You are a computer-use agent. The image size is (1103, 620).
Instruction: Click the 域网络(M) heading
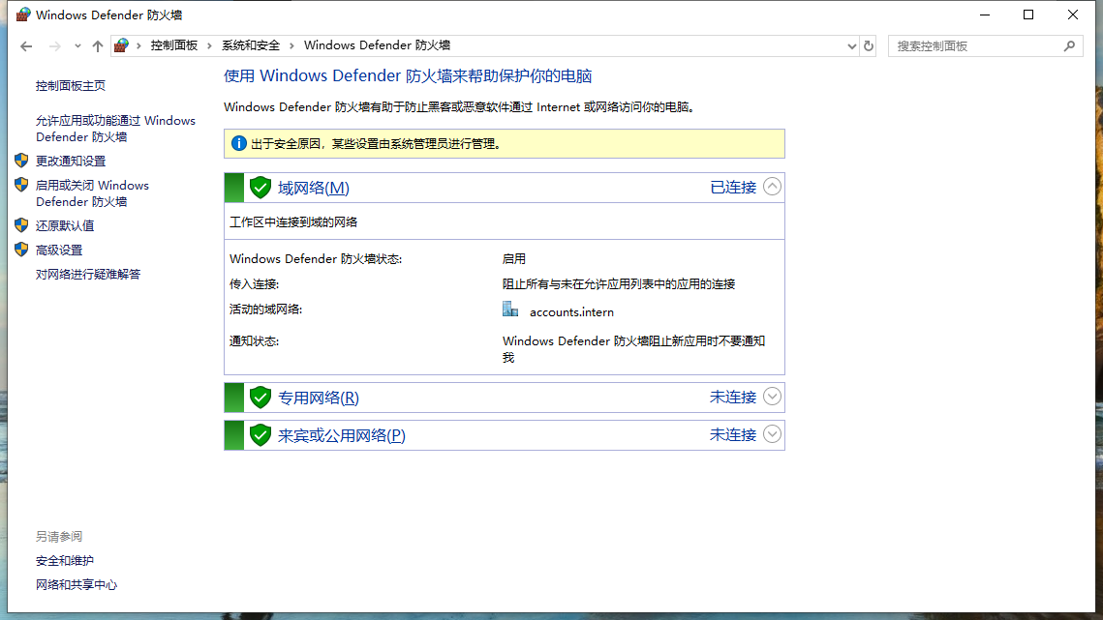click(x=313, y=188)
